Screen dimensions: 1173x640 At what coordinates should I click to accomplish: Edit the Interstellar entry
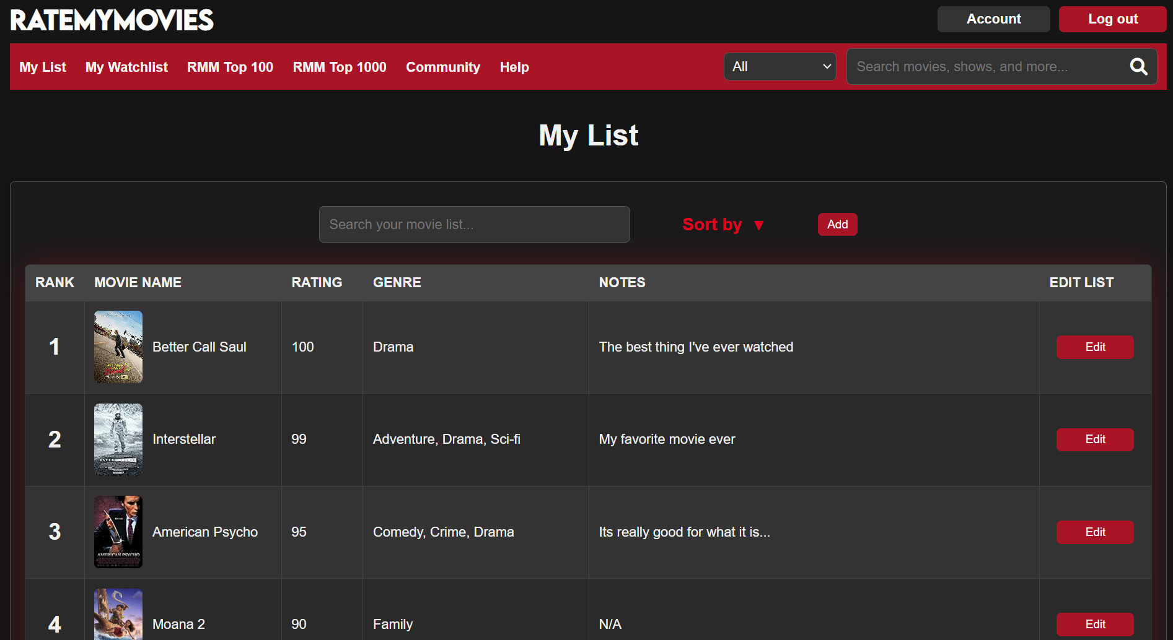point(1094,439)
